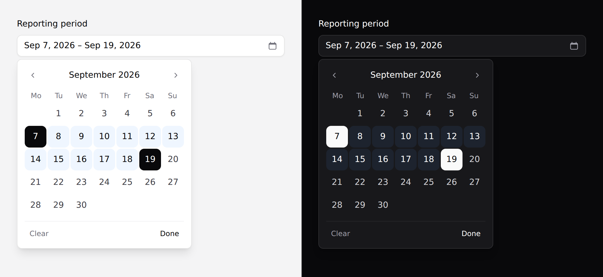Pick day 28 in light calendar
Viewport: 603px width, 277px height.
[36, 205]
